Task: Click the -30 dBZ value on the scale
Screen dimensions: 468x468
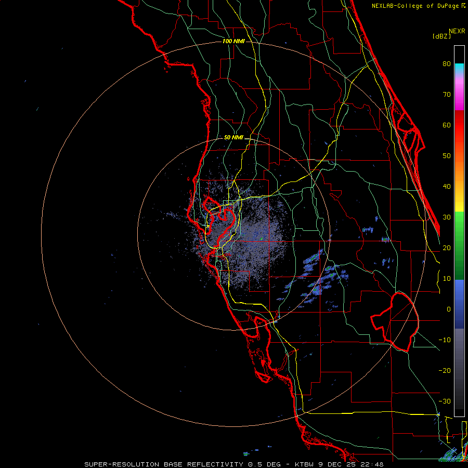Action: click(x=445, y=401)
